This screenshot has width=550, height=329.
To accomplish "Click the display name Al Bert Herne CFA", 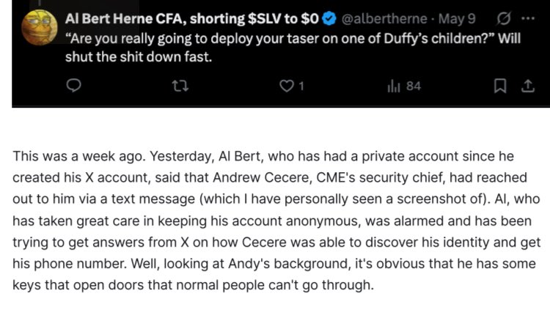I will click(124, 18).
